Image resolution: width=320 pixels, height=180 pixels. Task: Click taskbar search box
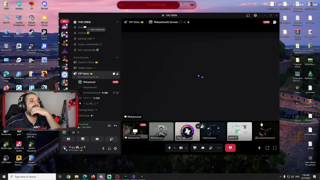pyautogui.click(x=32, y=177)
